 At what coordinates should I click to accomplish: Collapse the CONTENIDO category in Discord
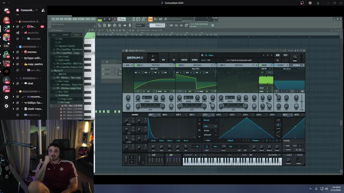29,47
